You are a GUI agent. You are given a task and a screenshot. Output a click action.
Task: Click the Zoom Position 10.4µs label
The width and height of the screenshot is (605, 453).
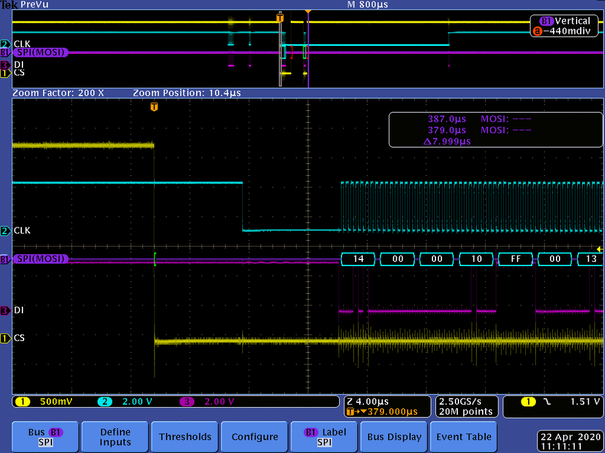pos(187,93)
